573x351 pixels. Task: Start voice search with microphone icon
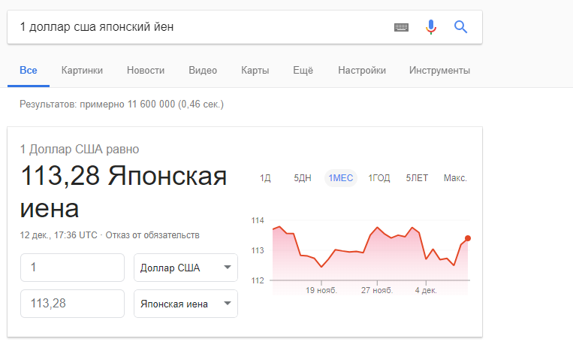point(430,27)
